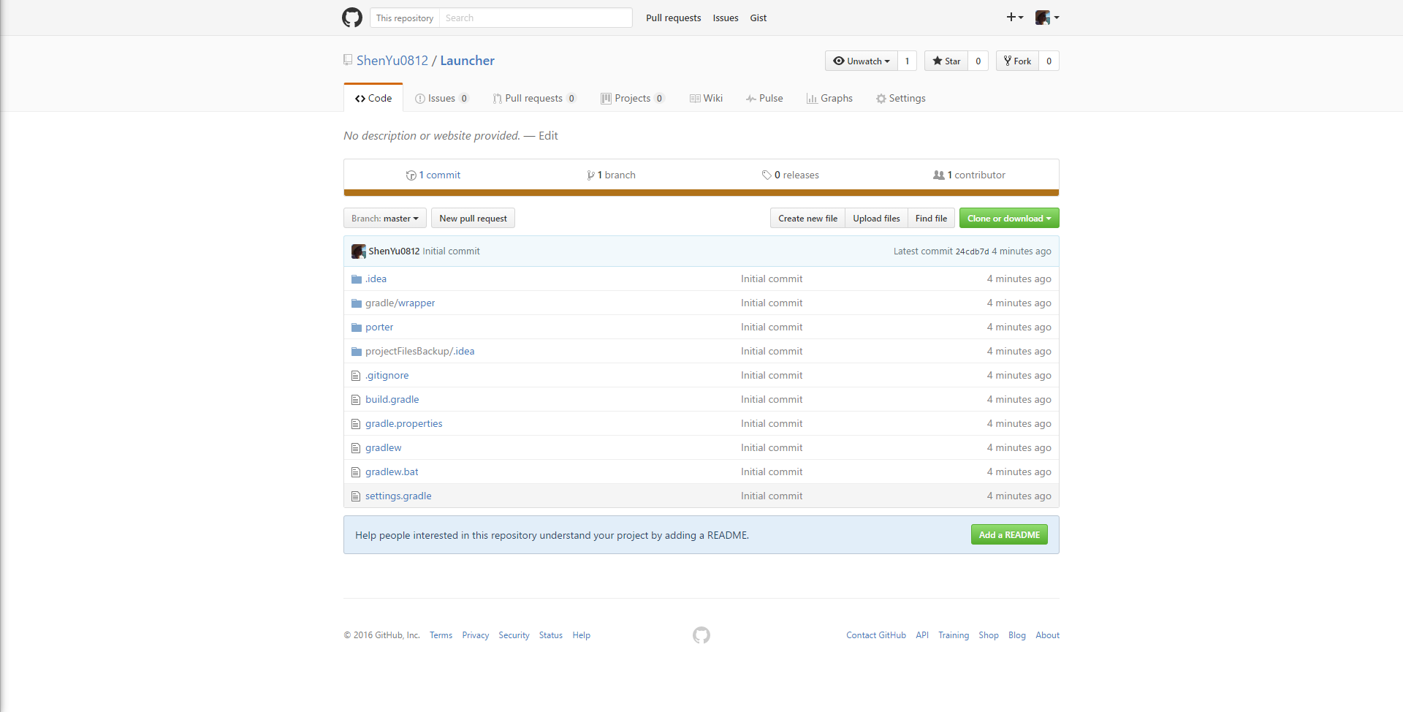Open the Settings tab
This screenshot has width=1403, height=712.
[x=901, y=98]
